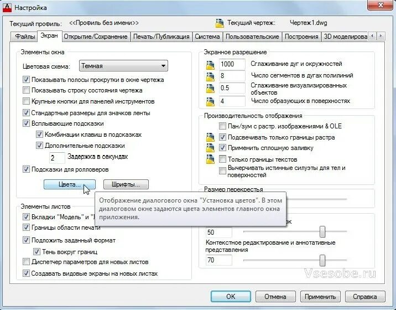Click the fade value field showing 50
Screen dimensions: 396x310
218,232
